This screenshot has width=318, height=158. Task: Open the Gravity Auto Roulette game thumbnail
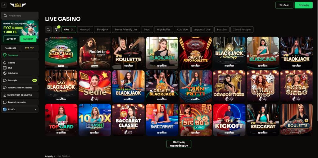coord(196,53)
